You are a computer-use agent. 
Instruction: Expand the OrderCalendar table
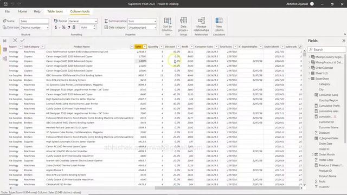tap(310, 68)
